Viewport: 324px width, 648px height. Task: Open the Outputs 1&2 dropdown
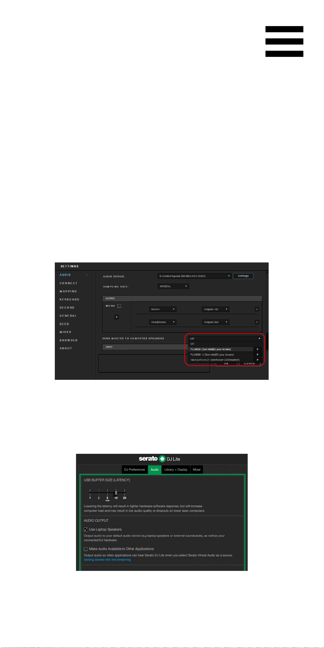tap(216, 309)
